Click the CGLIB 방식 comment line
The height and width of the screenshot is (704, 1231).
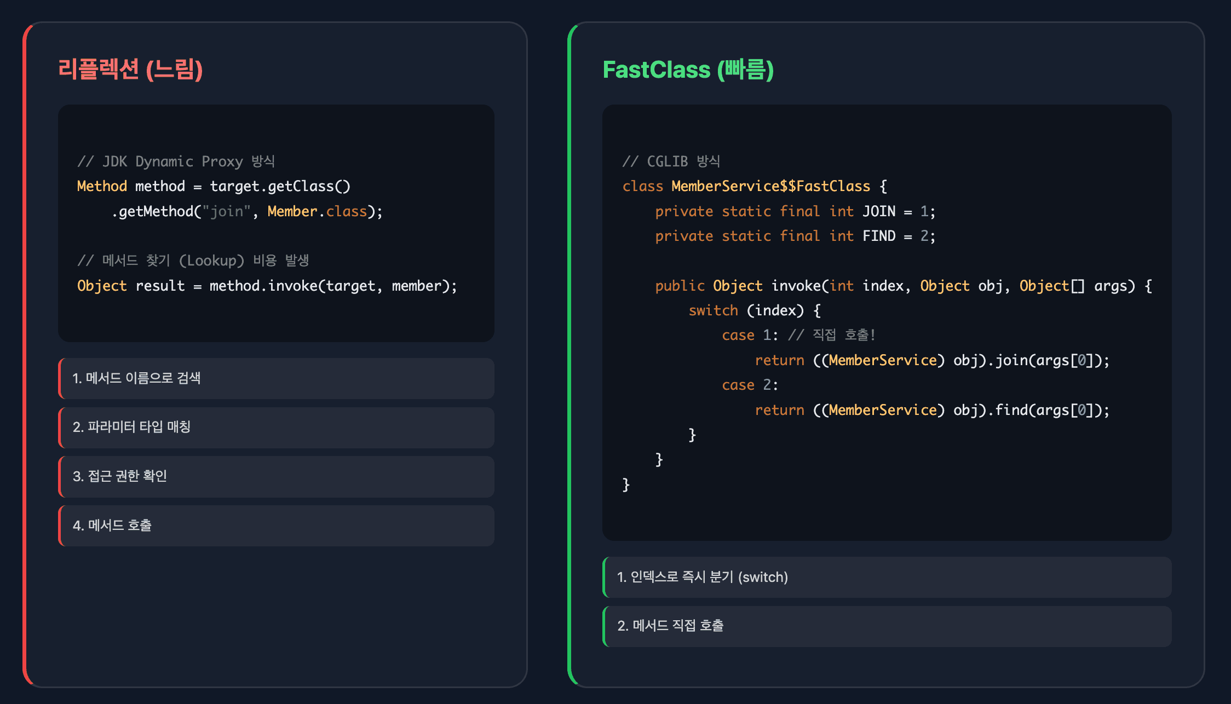pos(671,161)
